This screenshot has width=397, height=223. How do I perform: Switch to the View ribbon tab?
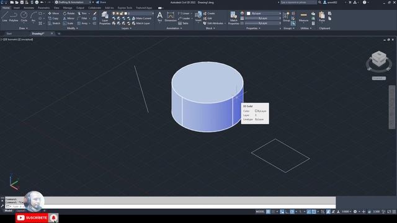[56, 8]
